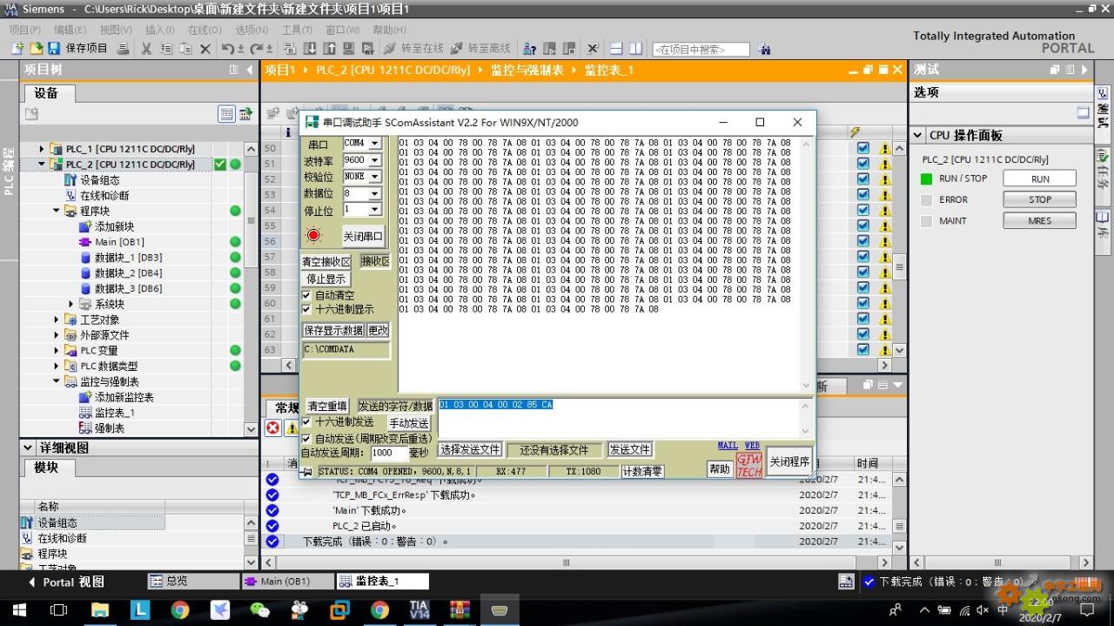Click the accessible devices icon with question mark
Viewport: 1114px width, 626px height.
[529, 49]
